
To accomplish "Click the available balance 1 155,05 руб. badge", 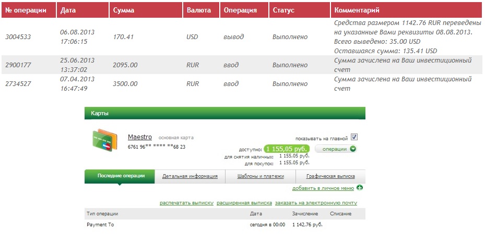I will pos(287,149).
